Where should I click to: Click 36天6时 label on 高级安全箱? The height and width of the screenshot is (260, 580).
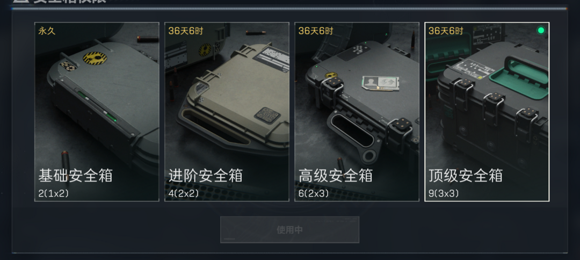316,31
